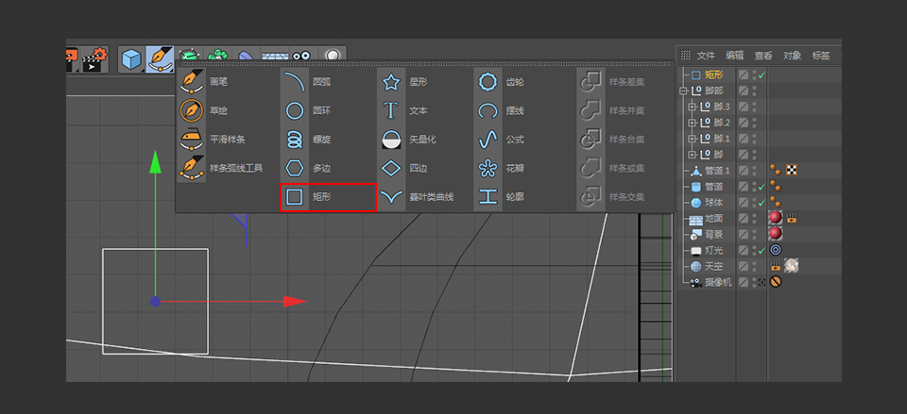This screenshot has width=907, height=414.
Task: Expand the 脚 object at bottom of group
Action: click(692, 155)
